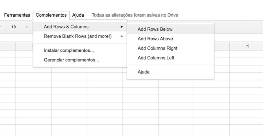The width and height of the screenshot is (263, 136).
Task: Expand the Add Rows & Columns submenu arrow
Action: (122, 27)
